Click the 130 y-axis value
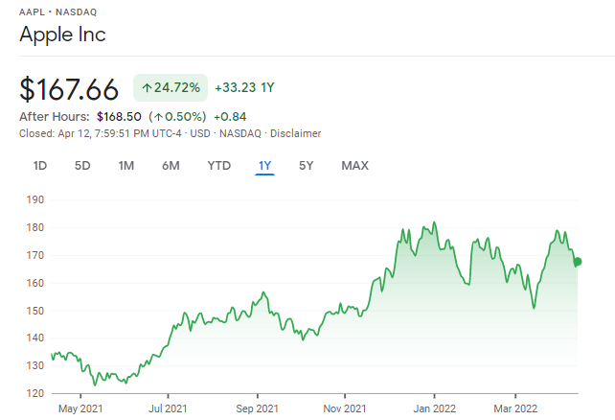 click(35, 366)
